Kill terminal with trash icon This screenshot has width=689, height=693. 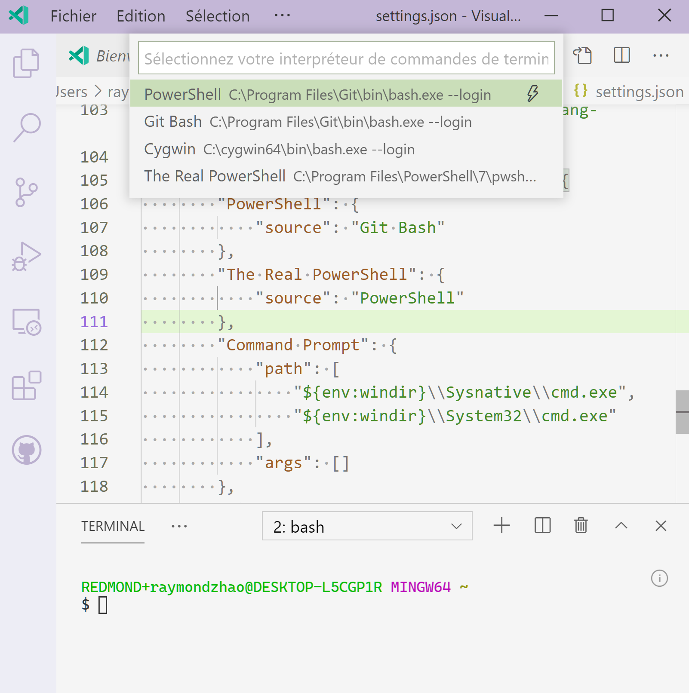click(x=581, y=525)
